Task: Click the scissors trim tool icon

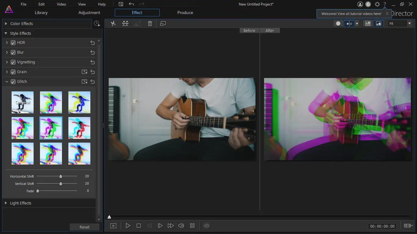Action: coord(113,23)
